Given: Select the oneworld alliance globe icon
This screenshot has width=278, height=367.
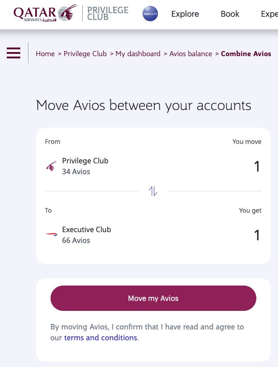Looking at the screenshot, I should pos(150,14).
